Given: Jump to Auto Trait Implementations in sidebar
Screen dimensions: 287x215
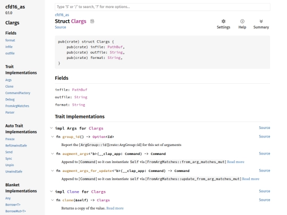Looking at the screenshot, I should [21, 128].
